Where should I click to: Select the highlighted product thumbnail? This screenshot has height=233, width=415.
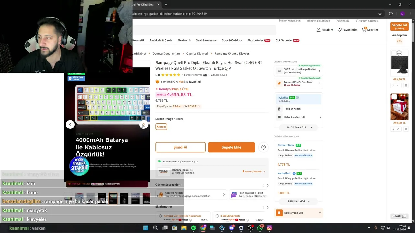[113, 198]
